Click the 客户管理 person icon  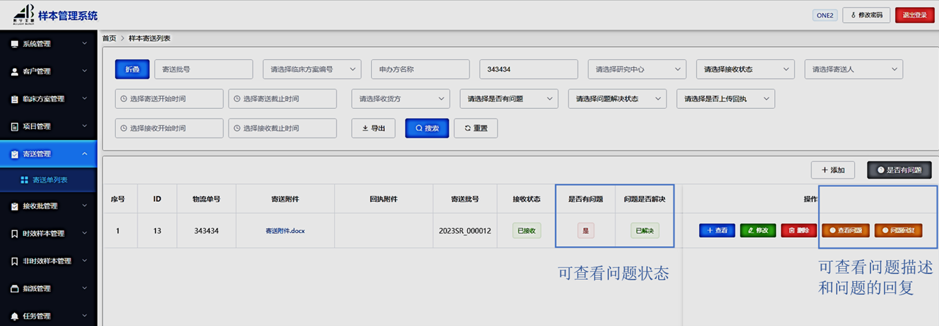coord(14,72)
